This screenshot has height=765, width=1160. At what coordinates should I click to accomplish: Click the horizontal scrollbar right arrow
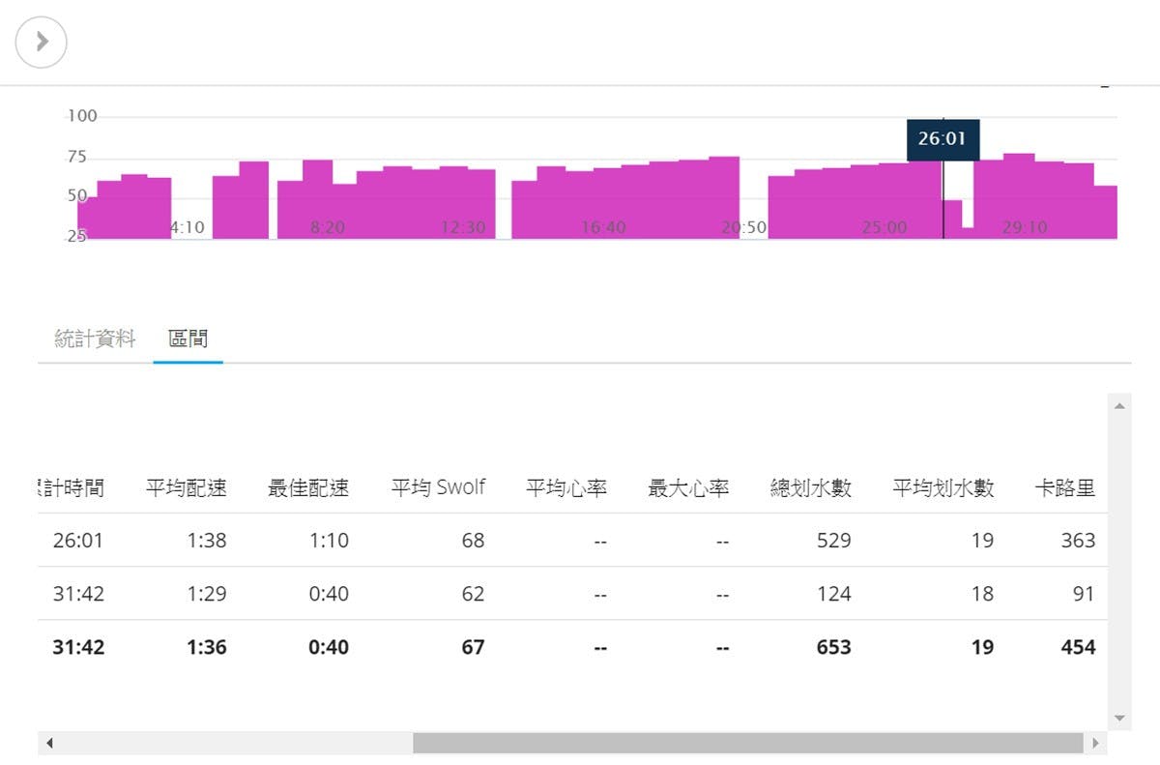click(x=1094, y=743)
